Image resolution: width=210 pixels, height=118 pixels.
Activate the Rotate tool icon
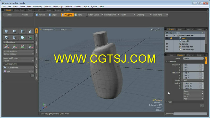click(x=23, y=47)
